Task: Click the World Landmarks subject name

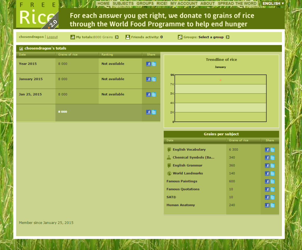Action: pos(188,173)
